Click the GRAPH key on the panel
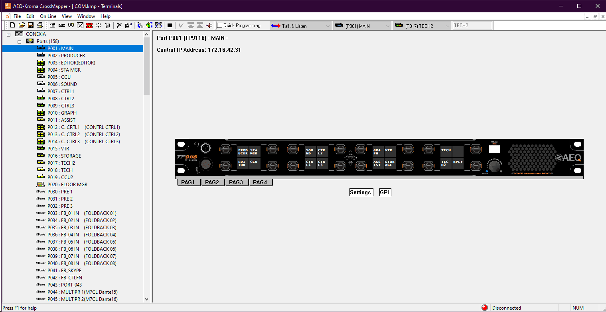This screenshot has height=312, width=606. point(378,152)
